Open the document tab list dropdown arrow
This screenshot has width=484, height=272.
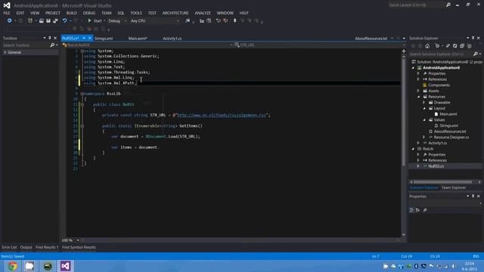click(404, 39)
